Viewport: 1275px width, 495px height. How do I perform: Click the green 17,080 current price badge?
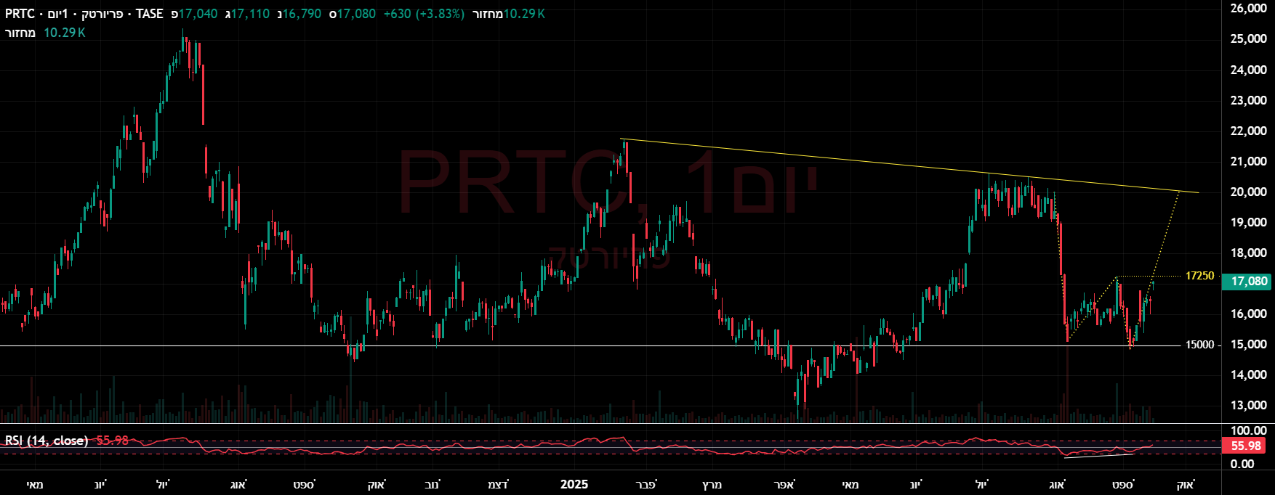[x=1246, y=282]
